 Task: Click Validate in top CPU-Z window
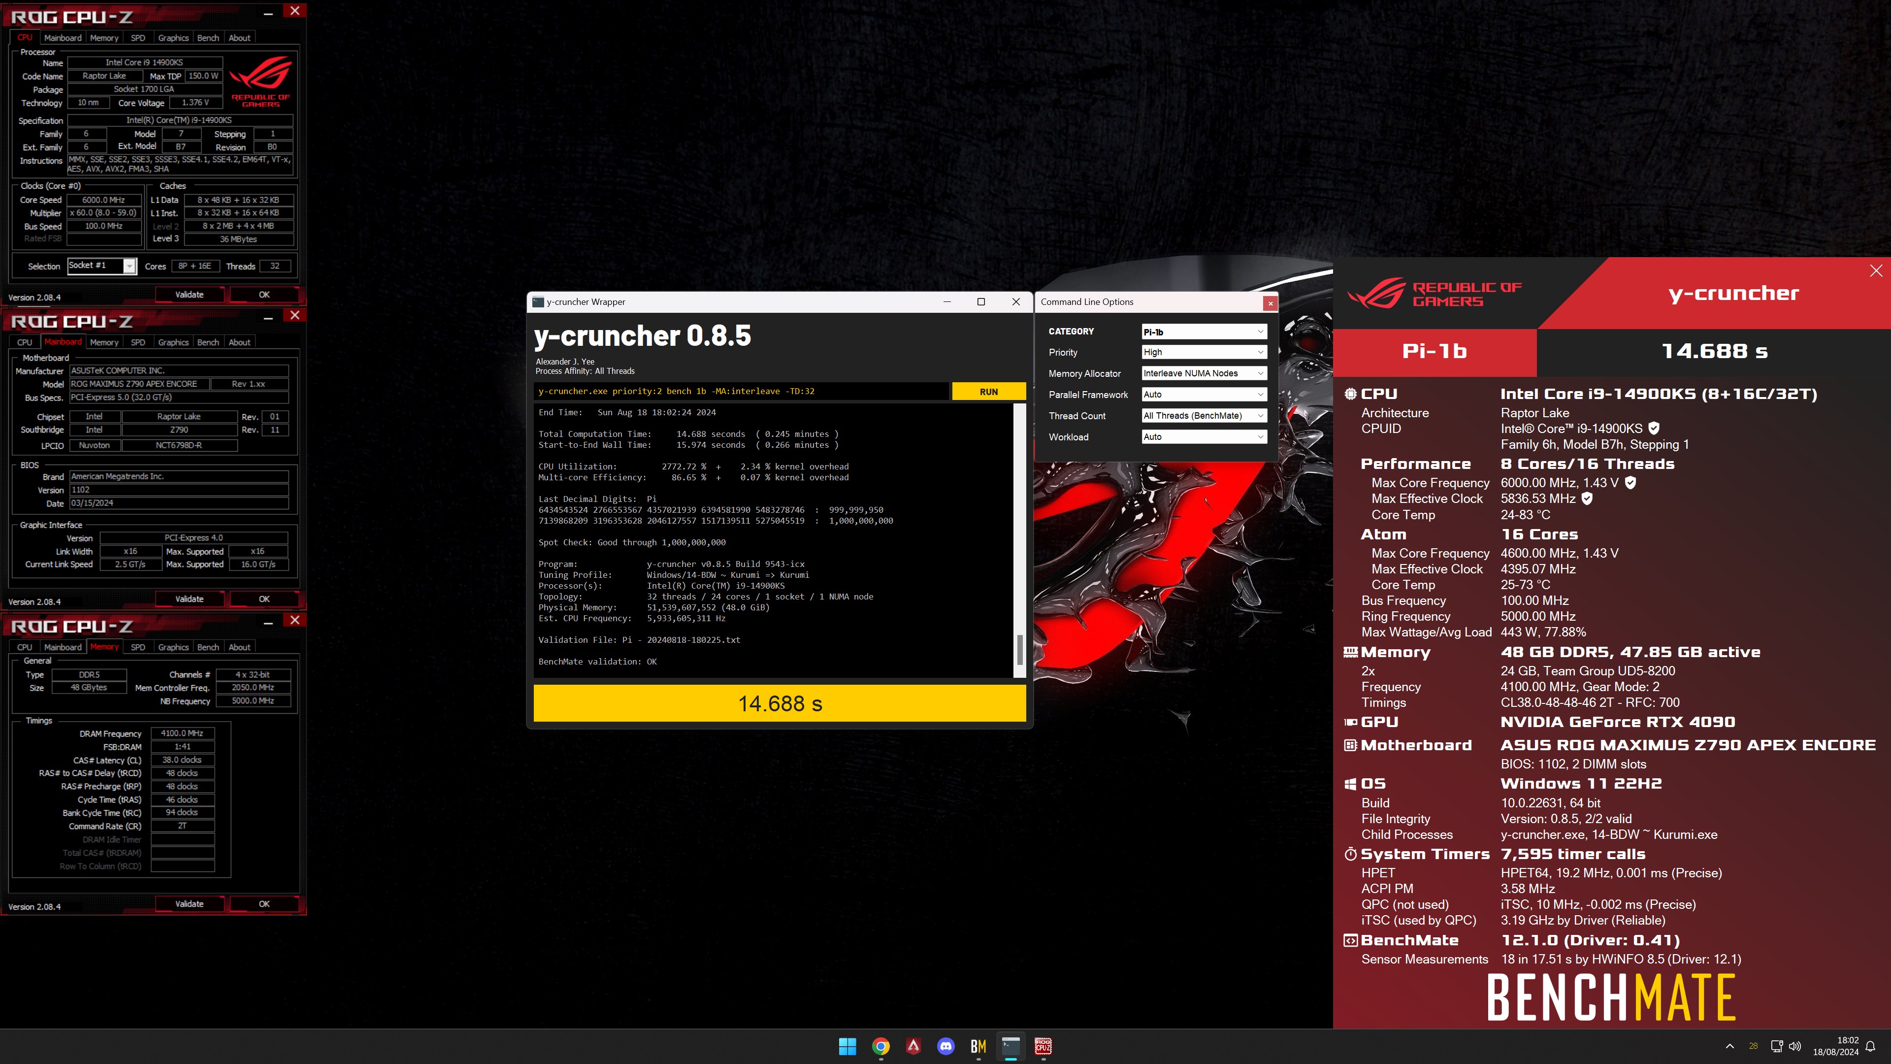pyautogui.click(x=190, y=295)
